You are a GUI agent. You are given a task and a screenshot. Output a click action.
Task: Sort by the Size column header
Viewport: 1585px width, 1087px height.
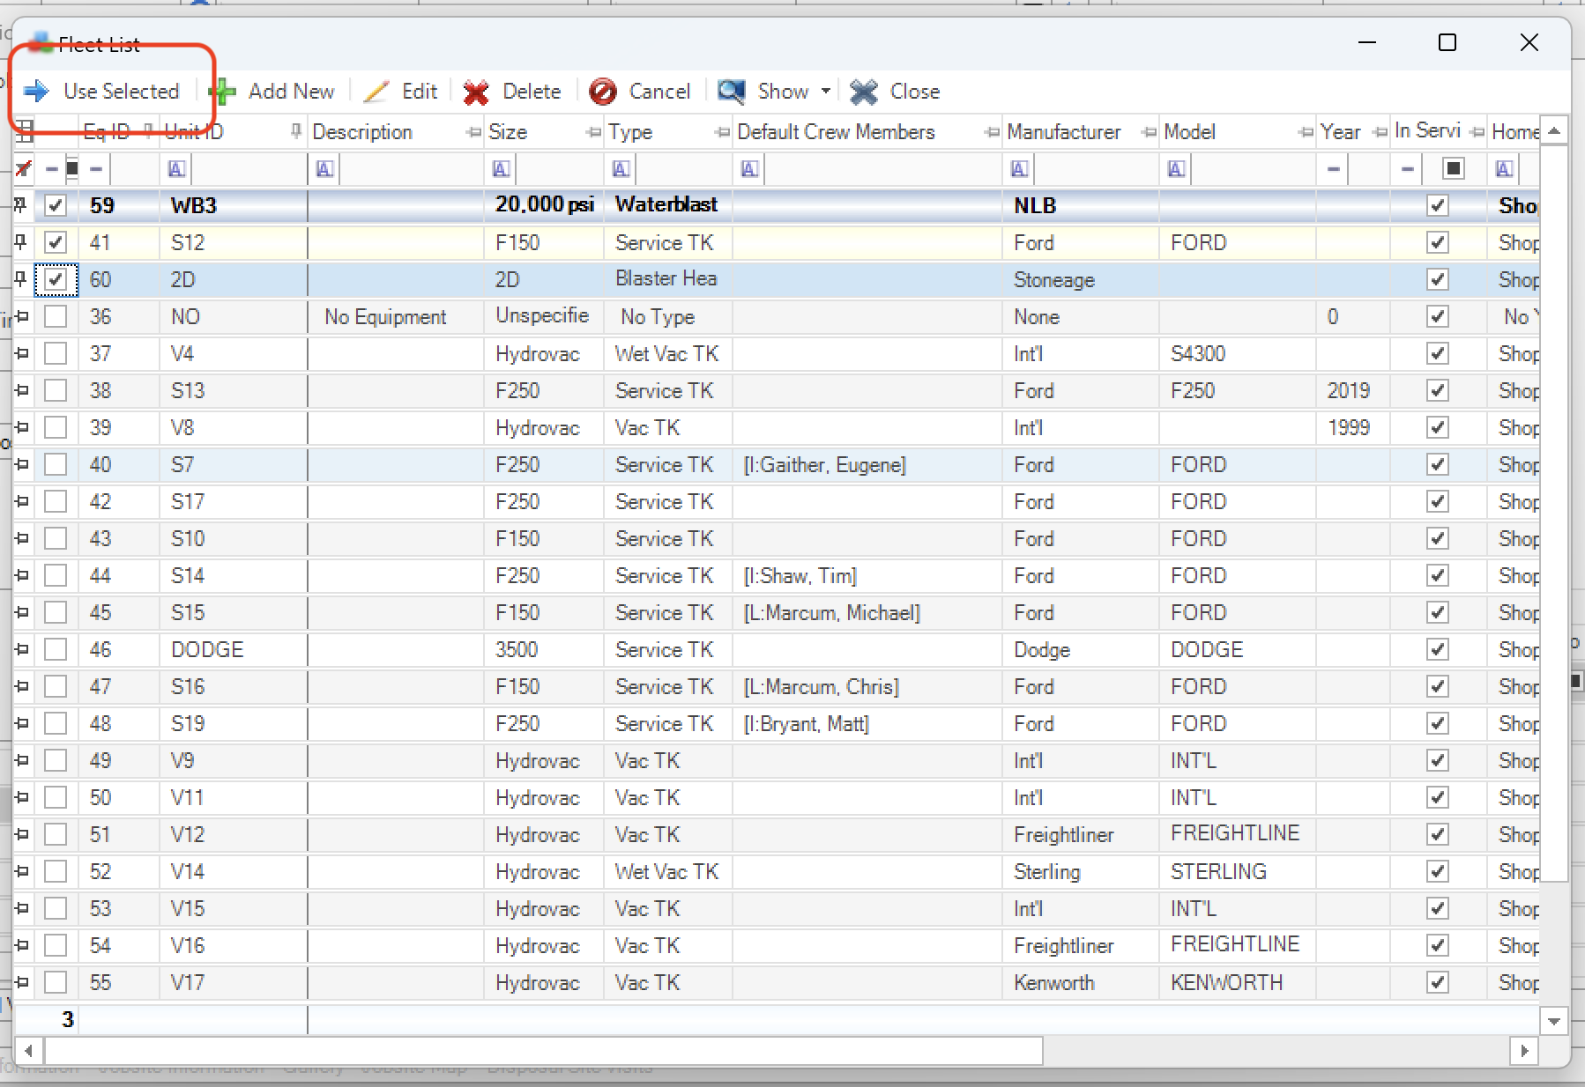[508, 132]
